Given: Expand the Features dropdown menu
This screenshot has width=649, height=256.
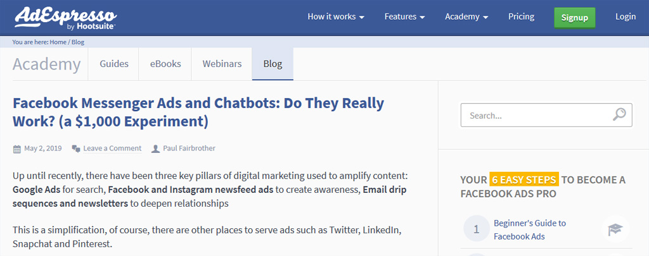Looking at the screenshot, I should pos(404,17).
